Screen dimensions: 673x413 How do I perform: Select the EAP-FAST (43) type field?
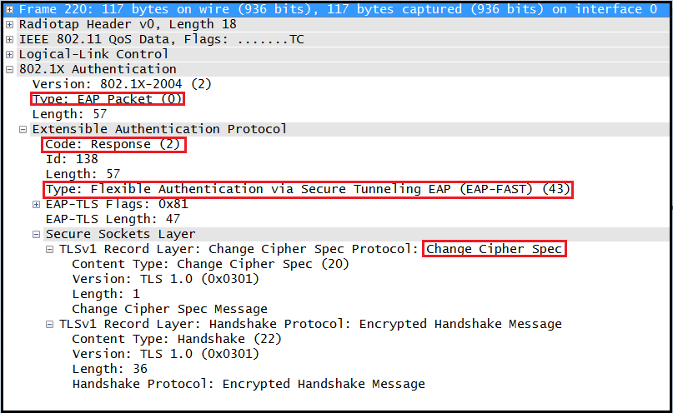tap(308, 189)
